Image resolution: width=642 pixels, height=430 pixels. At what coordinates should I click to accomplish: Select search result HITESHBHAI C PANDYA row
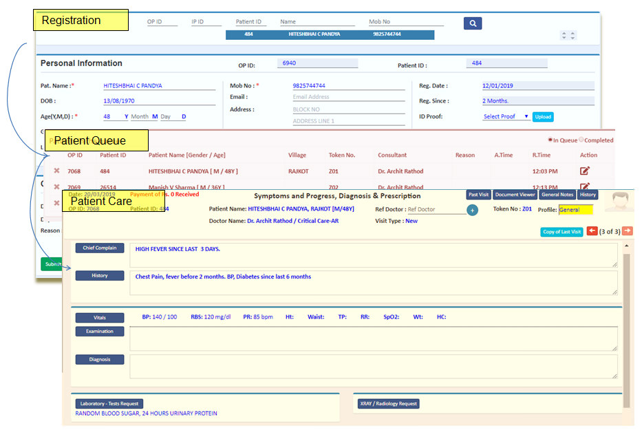tap(330, 34)
